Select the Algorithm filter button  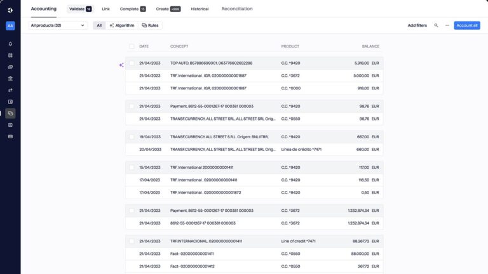click(x=122, y=25)
